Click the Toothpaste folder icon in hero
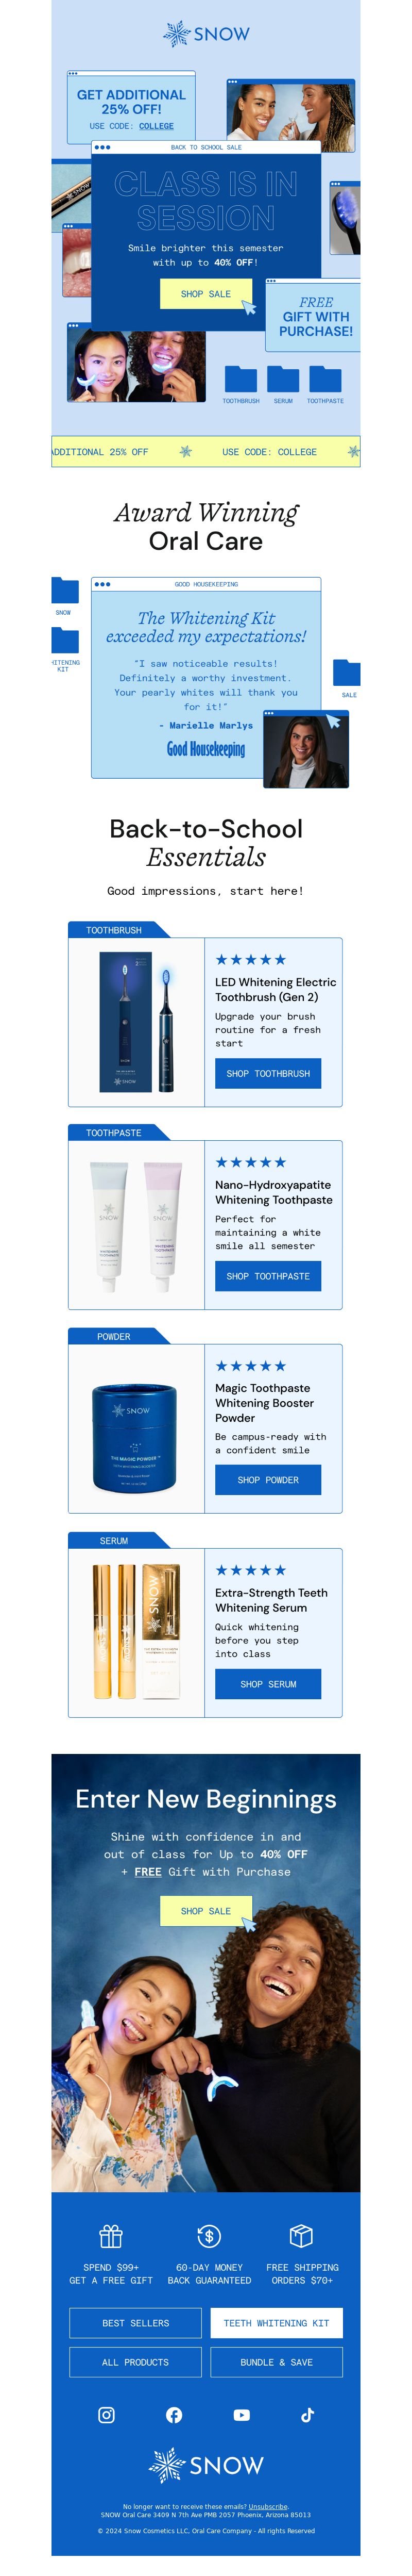 click(325, 379)
